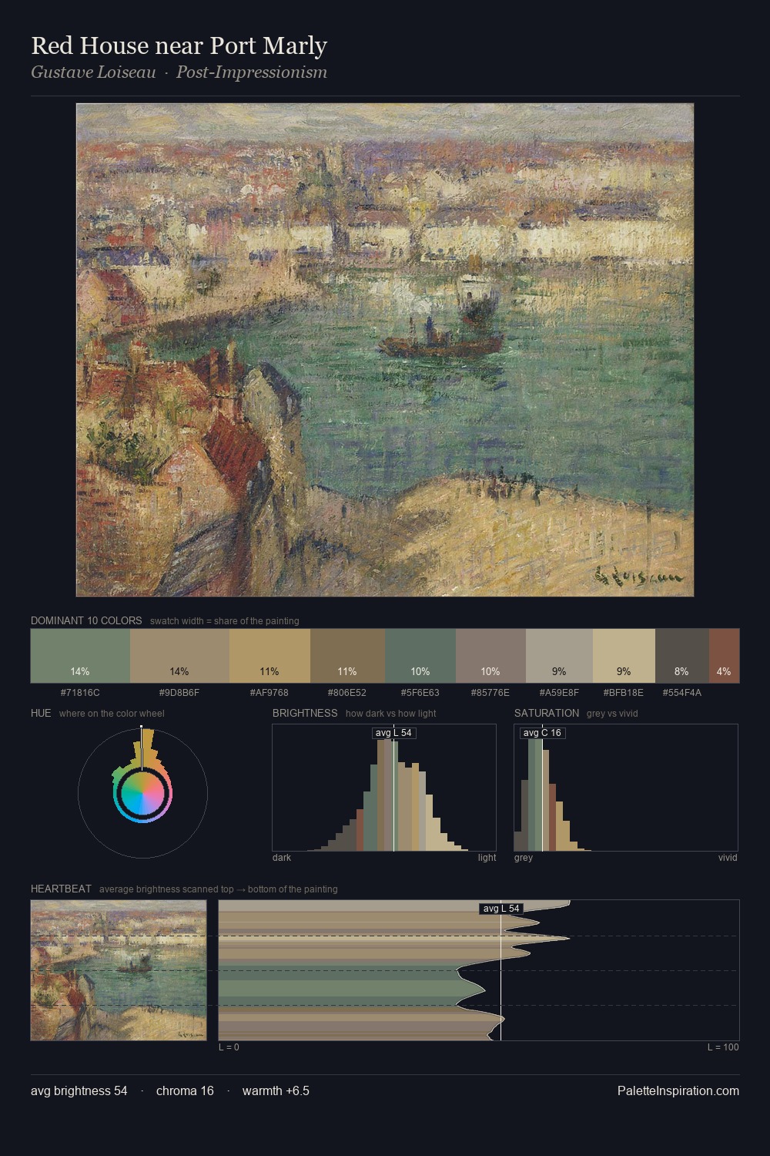Open the small painting thumbnail beside Heartbeat chart
The width and height of the screenshot is (770, 1156).
tap(119, 970)
